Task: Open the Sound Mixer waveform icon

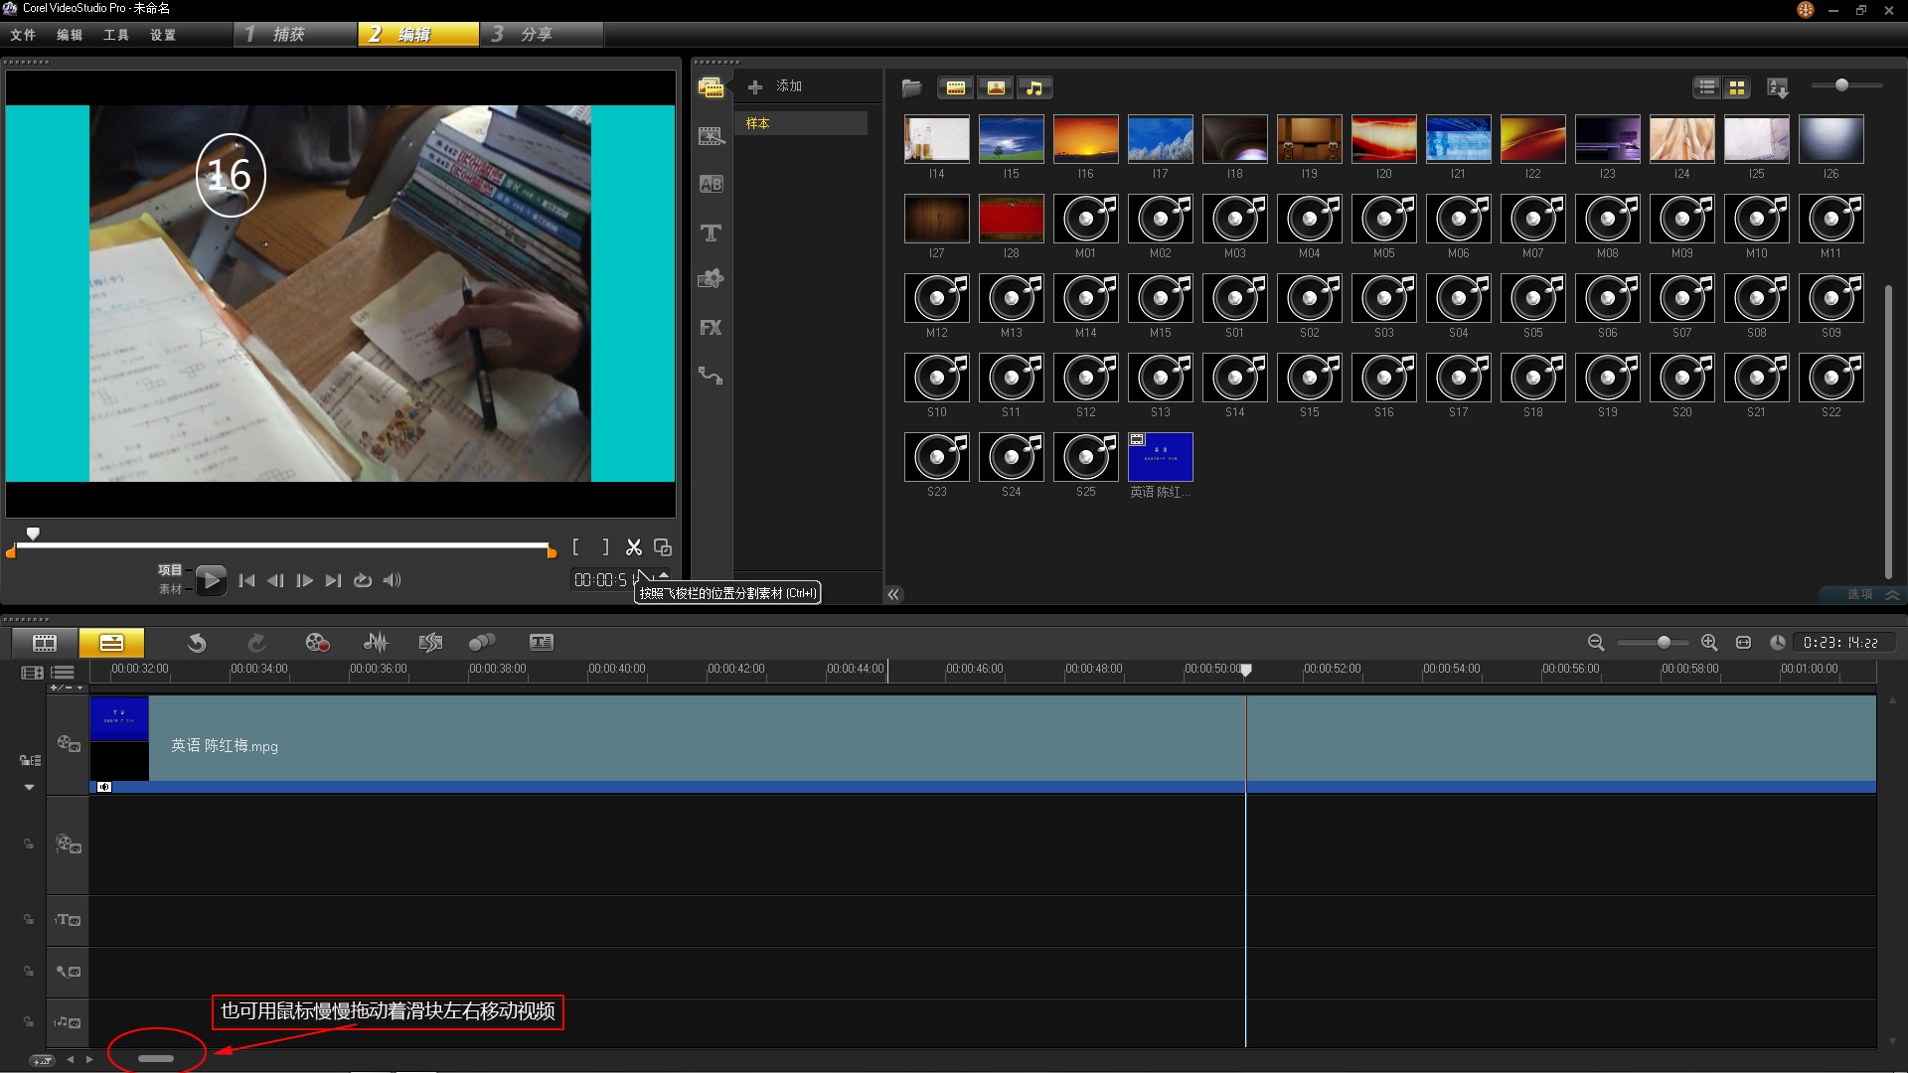Action: pyautogui.click(x=376, y=643)
